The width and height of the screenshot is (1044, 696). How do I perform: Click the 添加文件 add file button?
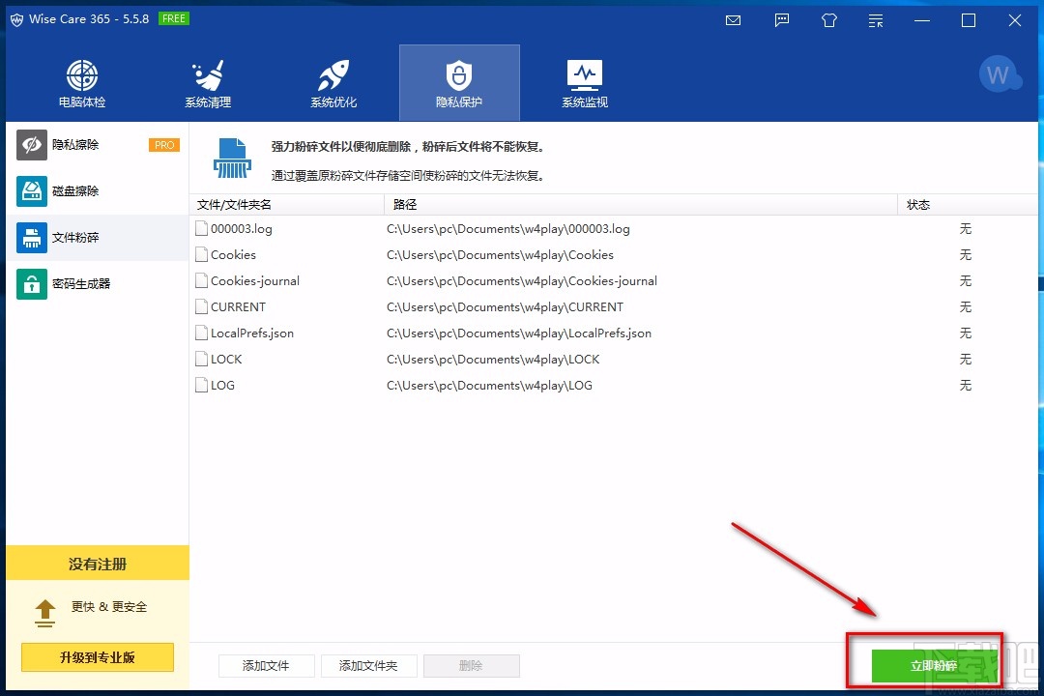click(x=267, y=665)
